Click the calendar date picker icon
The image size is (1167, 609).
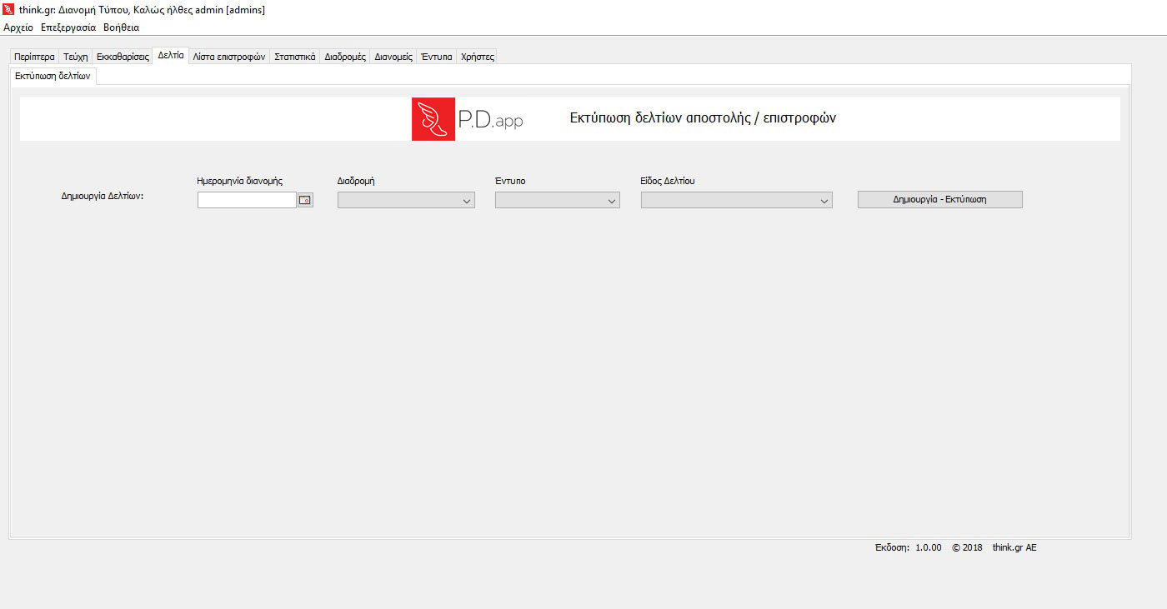(305, 200)
